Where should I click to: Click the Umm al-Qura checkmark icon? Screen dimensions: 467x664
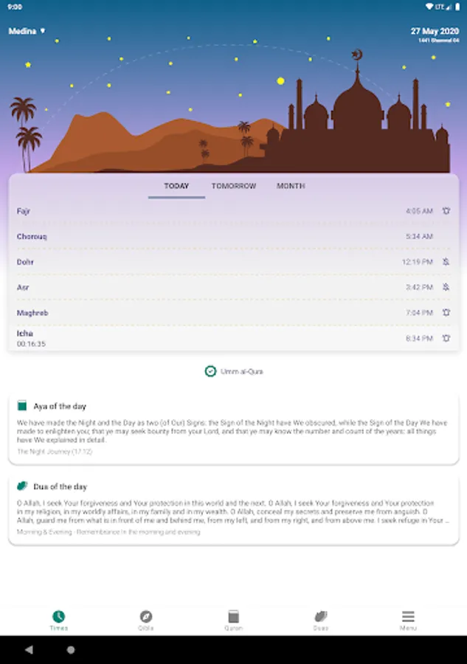click(210, 371)
